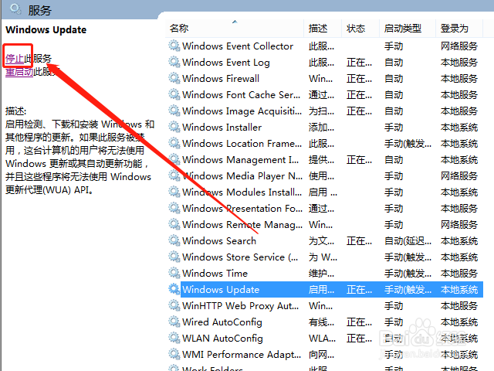Select the WMI Performance Adapt... row name
This screenshot has width=494, height=371.
tap(242, 355)
